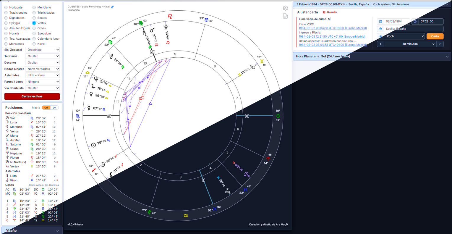Select the Horizonte radio option
Viewport: 452px width, 234px height.
(x=6, y=7)
